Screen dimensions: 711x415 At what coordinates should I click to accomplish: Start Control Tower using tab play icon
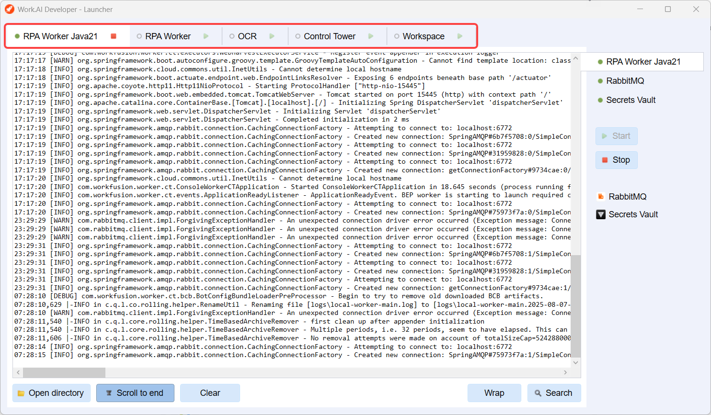(x=371, y=36)
